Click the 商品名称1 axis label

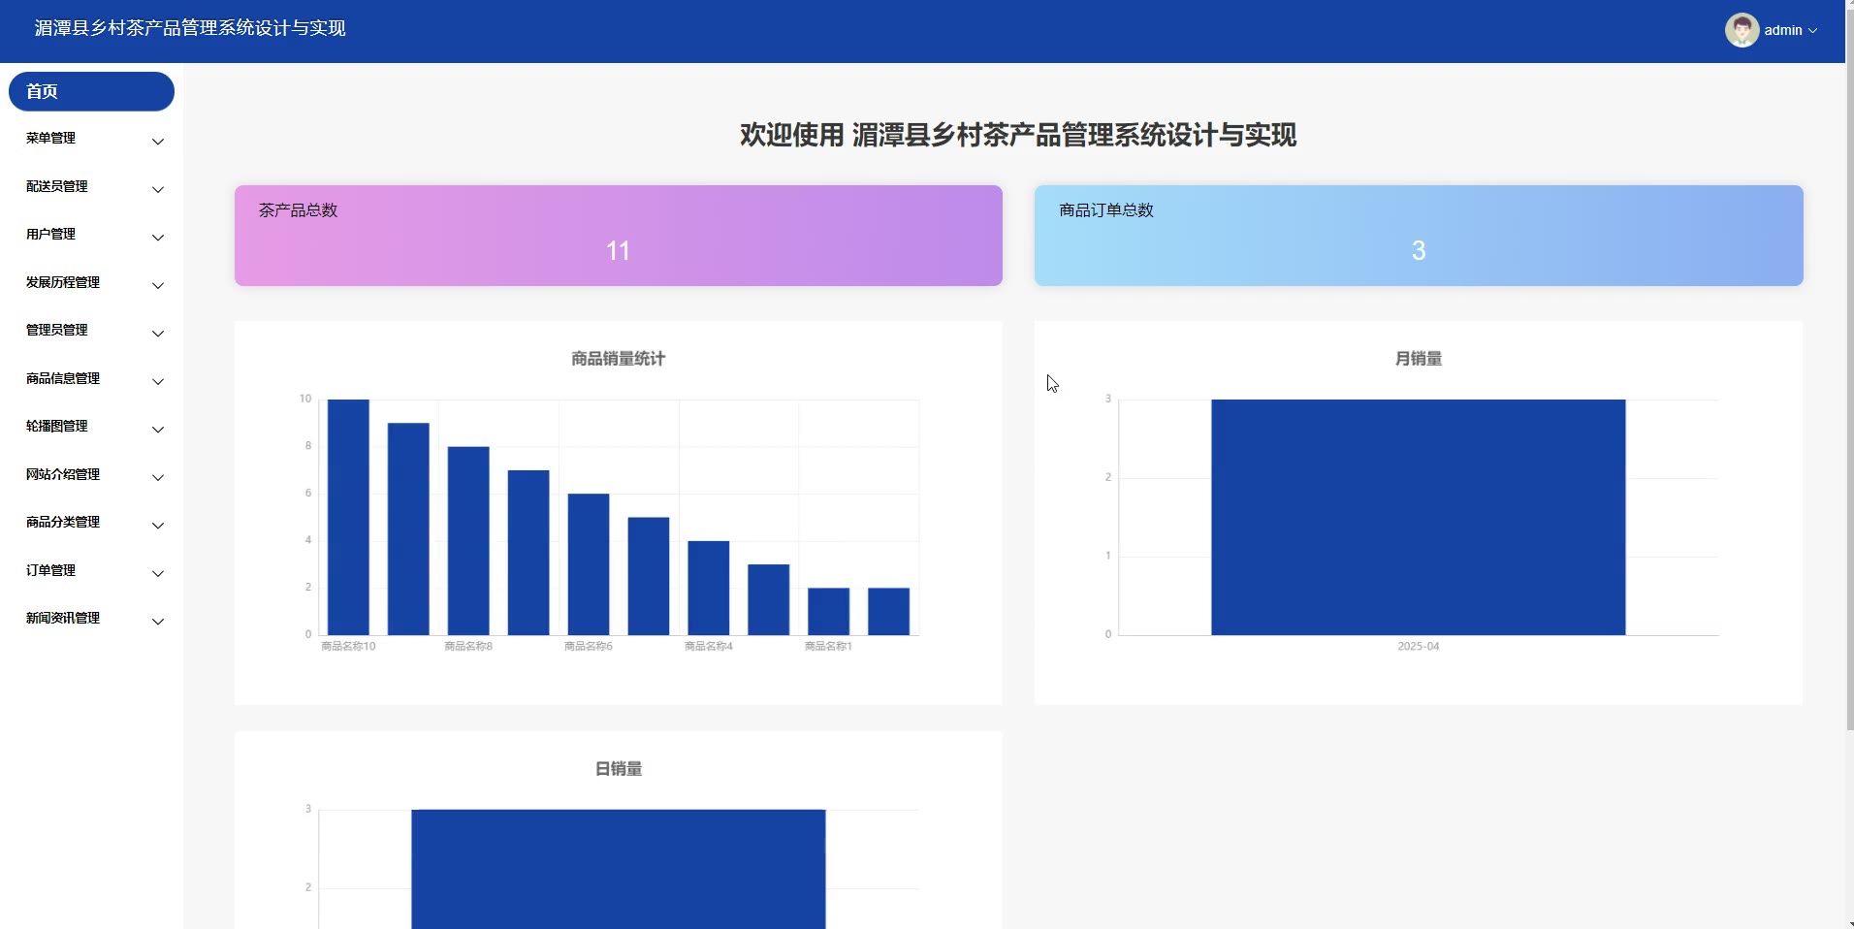tap(828, 646)
